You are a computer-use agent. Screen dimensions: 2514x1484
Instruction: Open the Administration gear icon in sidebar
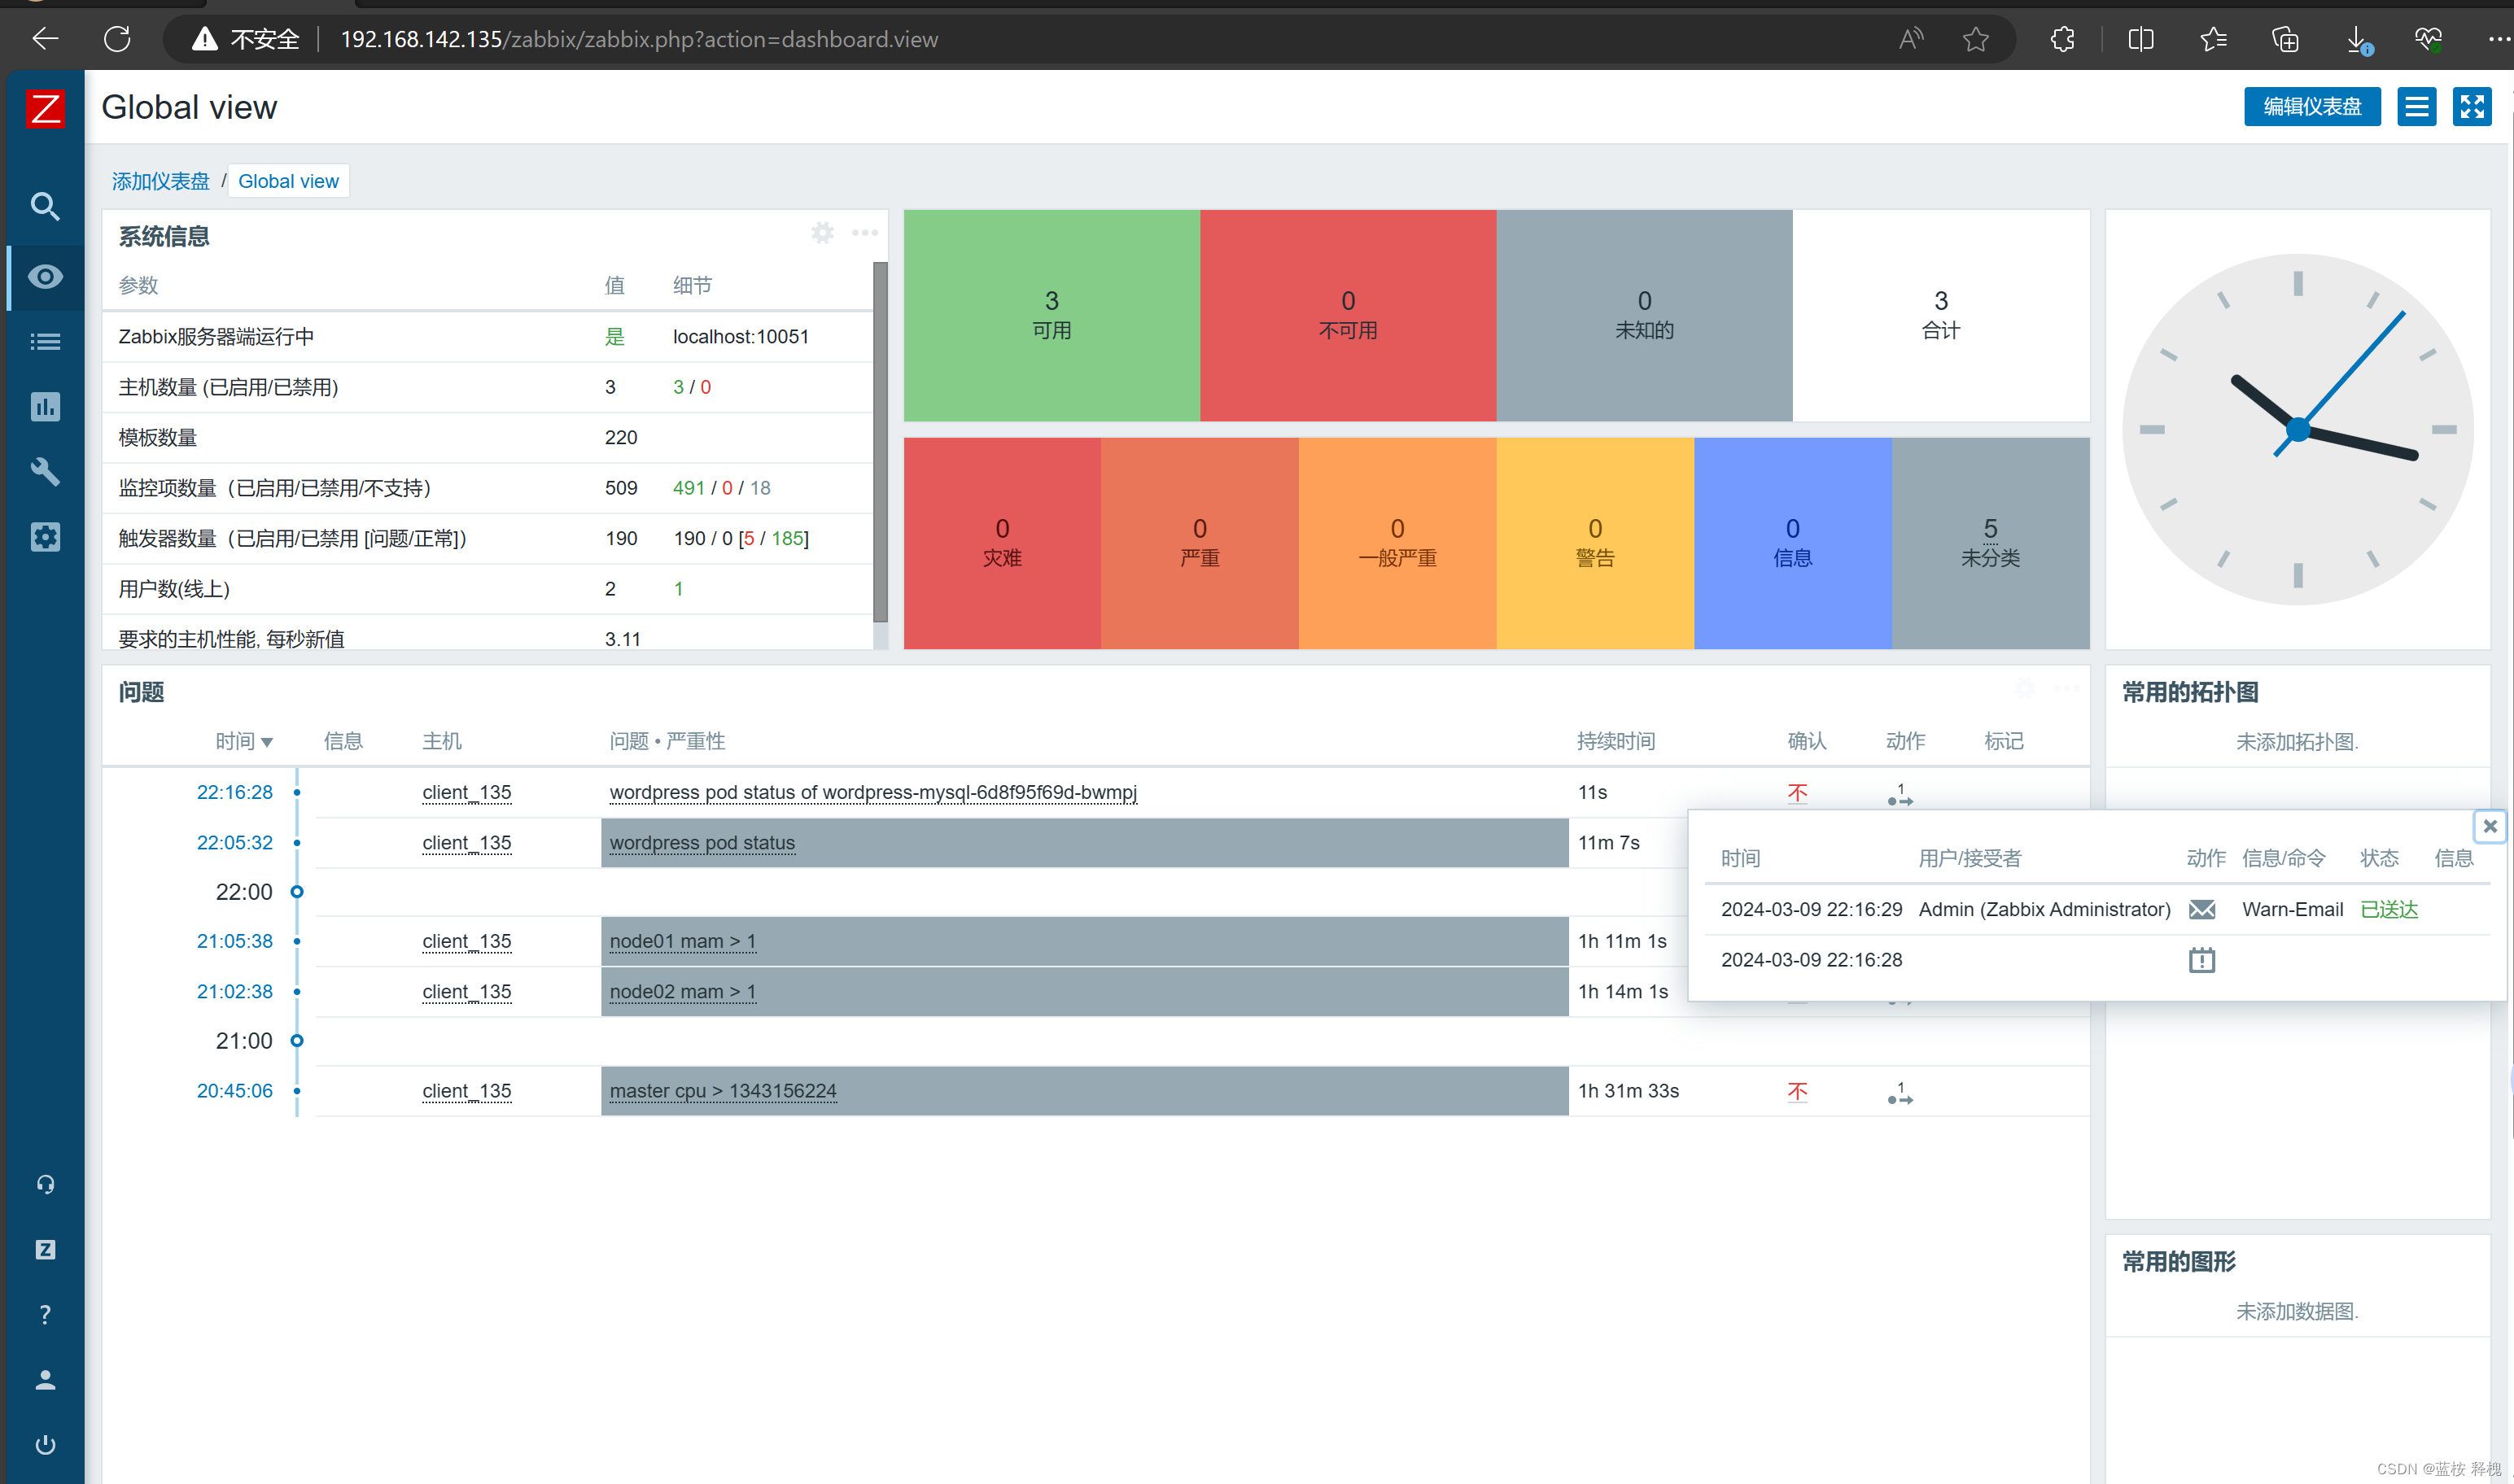coord(45,537)
